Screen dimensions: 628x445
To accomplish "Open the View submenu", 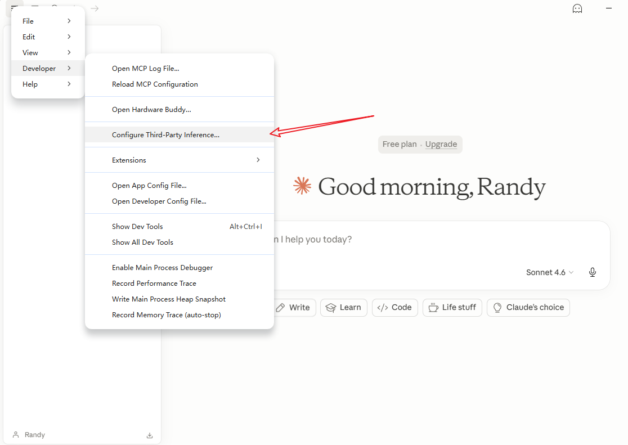I will [48, 52].
